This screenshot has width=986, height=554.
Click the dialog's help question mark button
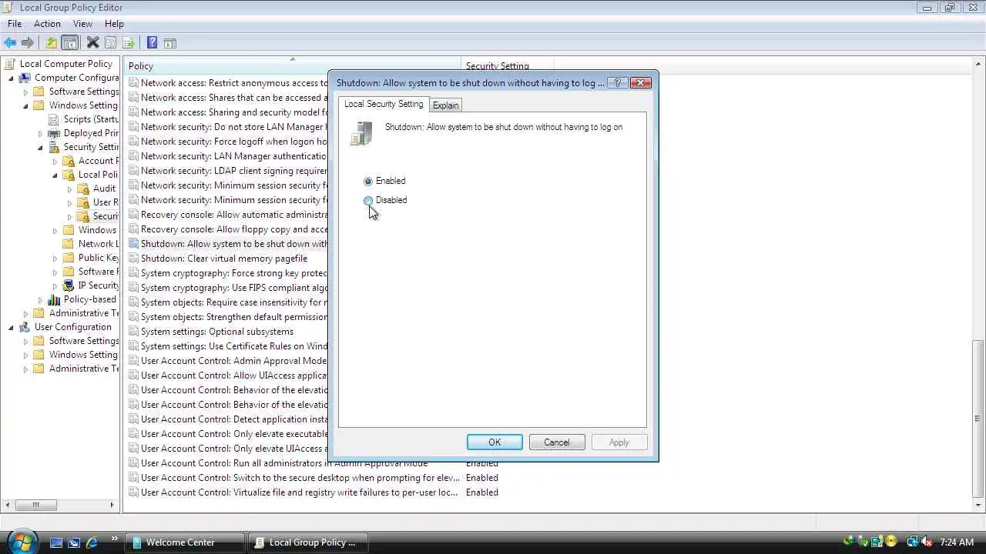[x=617, y=82]
